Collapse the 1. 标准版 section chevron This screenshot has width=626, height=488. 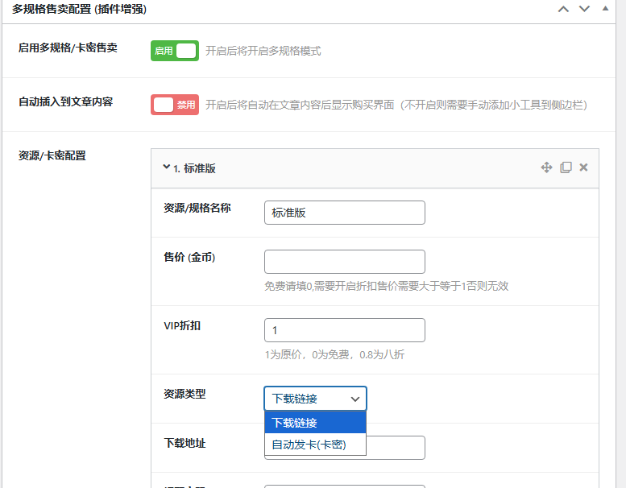[167, 167]
